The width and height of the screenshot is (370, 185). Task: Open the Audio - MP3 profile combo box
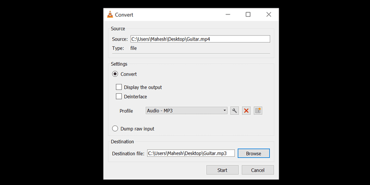(x=186, y=111)
